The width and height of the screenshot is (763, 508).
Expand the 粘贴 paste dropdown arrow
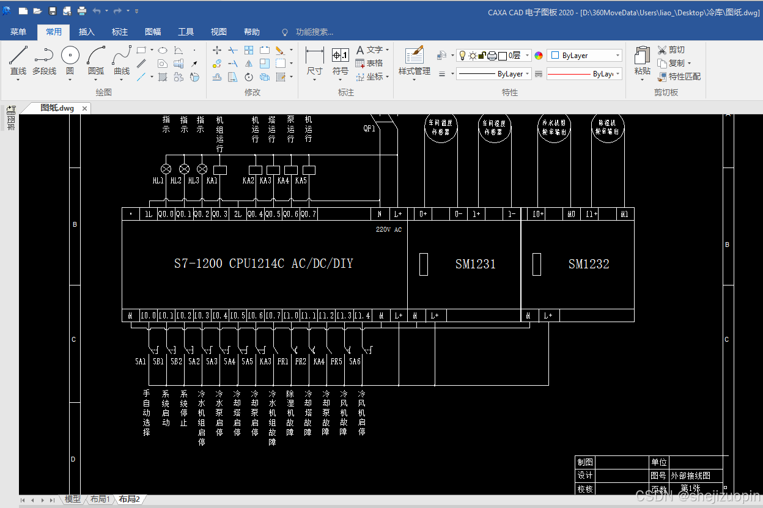643,79
